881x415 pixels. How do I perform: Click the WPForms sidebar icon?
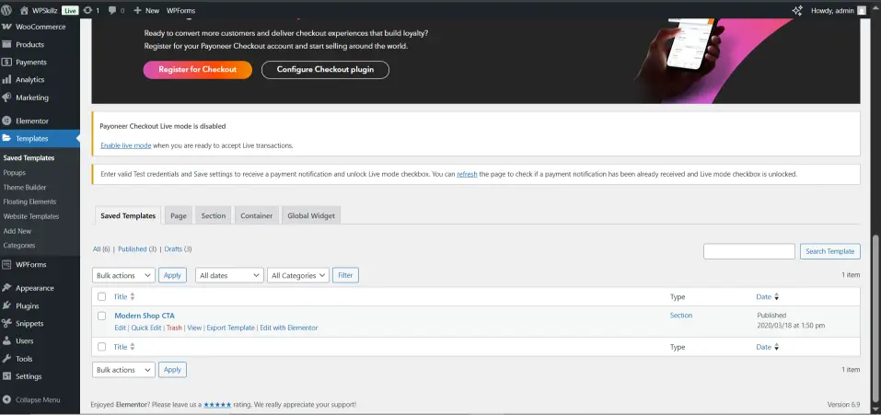6,264
